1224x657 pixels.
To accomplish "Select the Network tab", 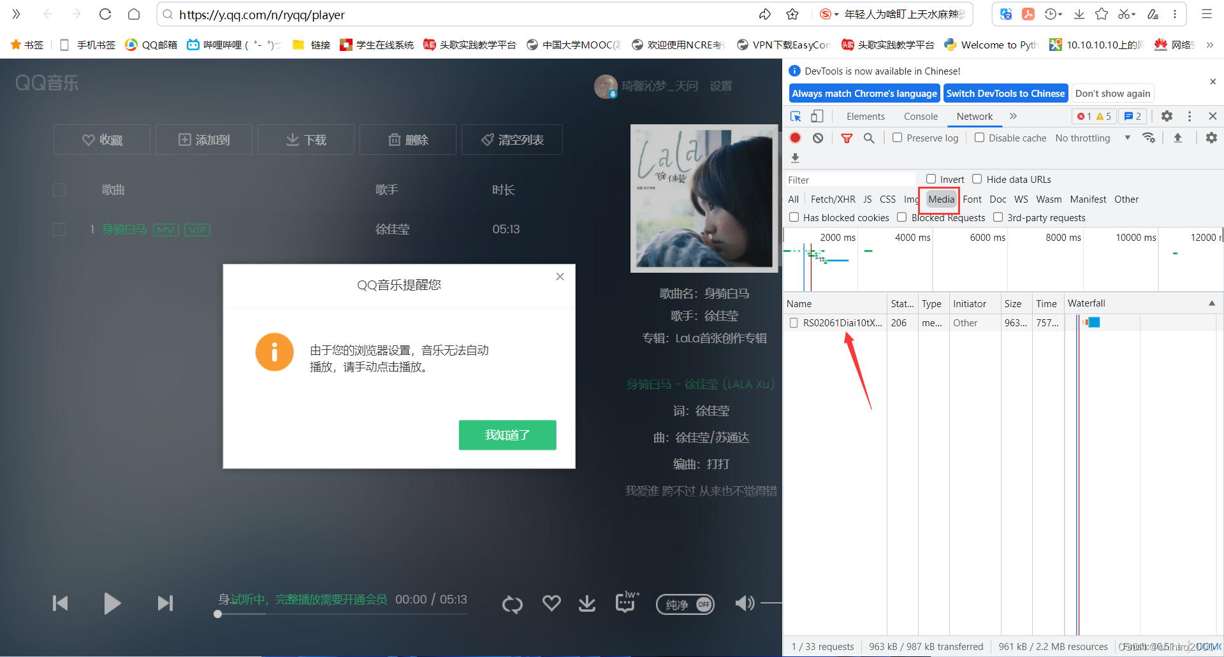I will tap(974, 116).
